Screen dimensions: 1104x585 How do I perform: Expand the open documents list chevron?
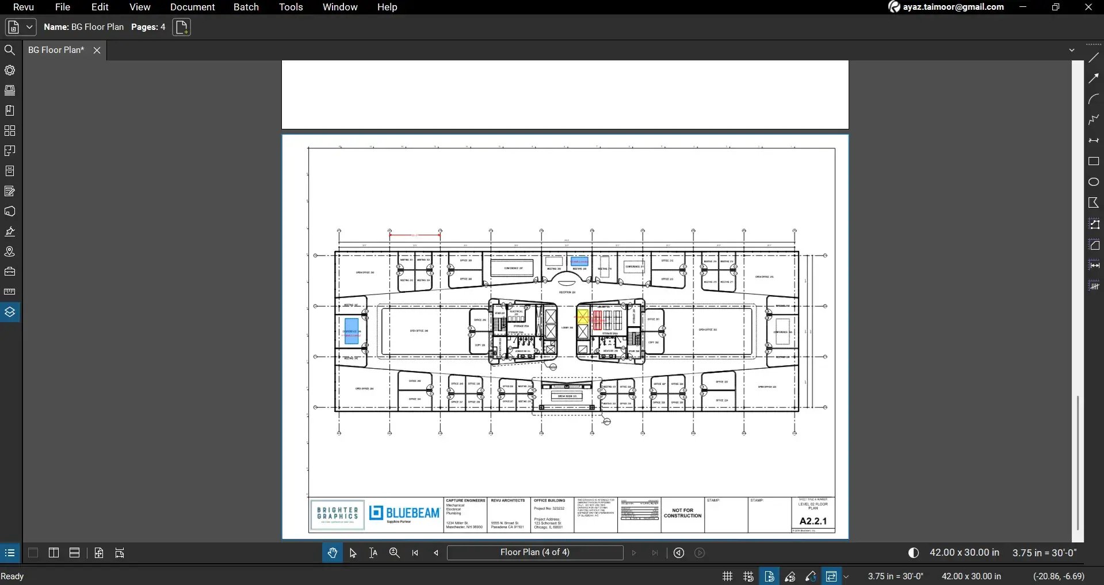[x=1072, y=49]
